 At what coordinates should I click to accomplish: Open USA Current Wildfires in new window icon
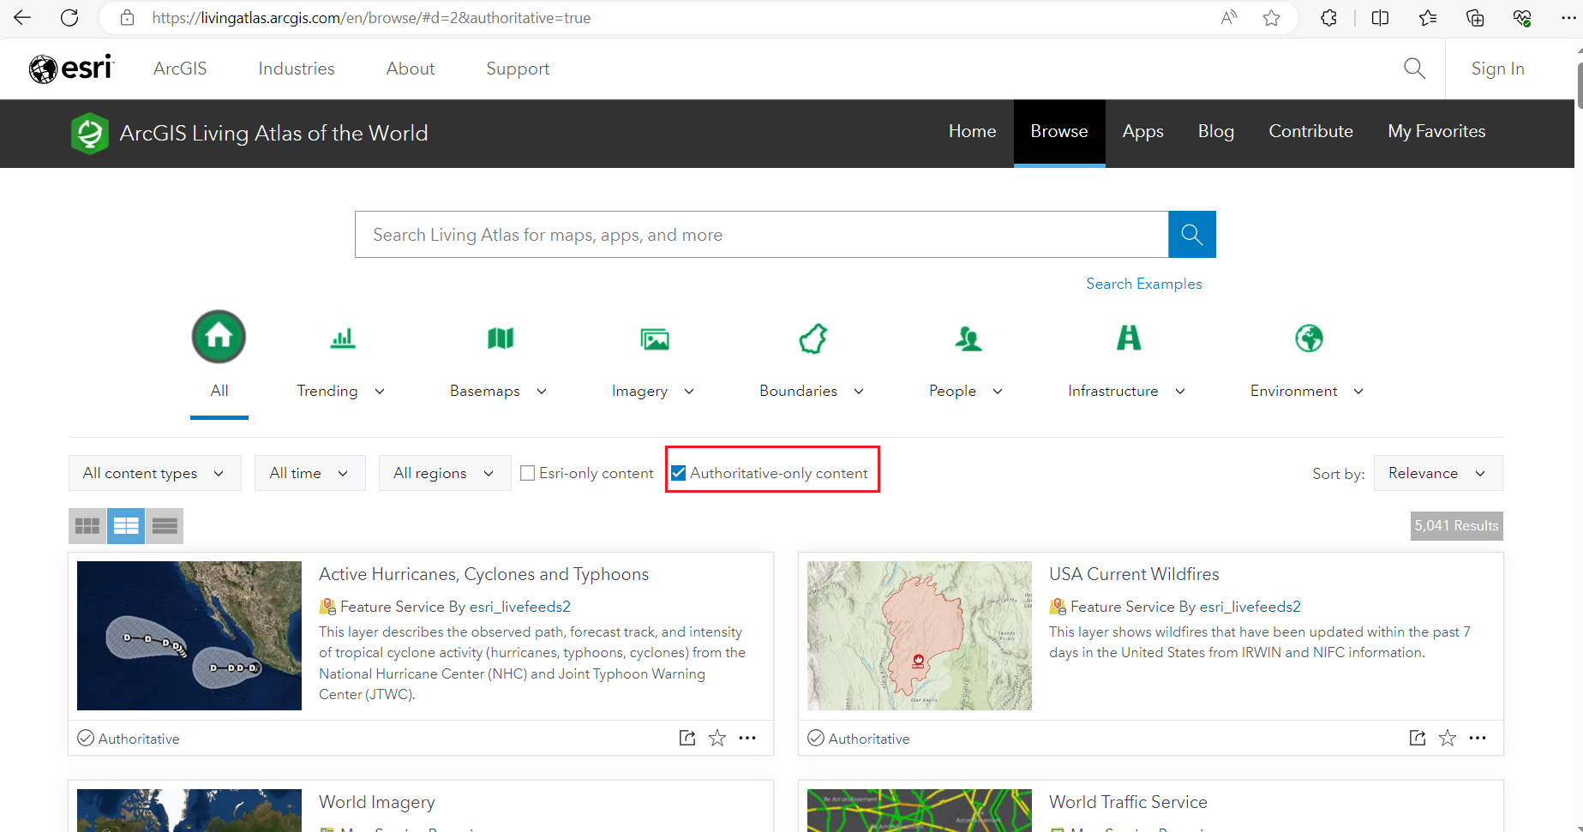[1418, 738]
